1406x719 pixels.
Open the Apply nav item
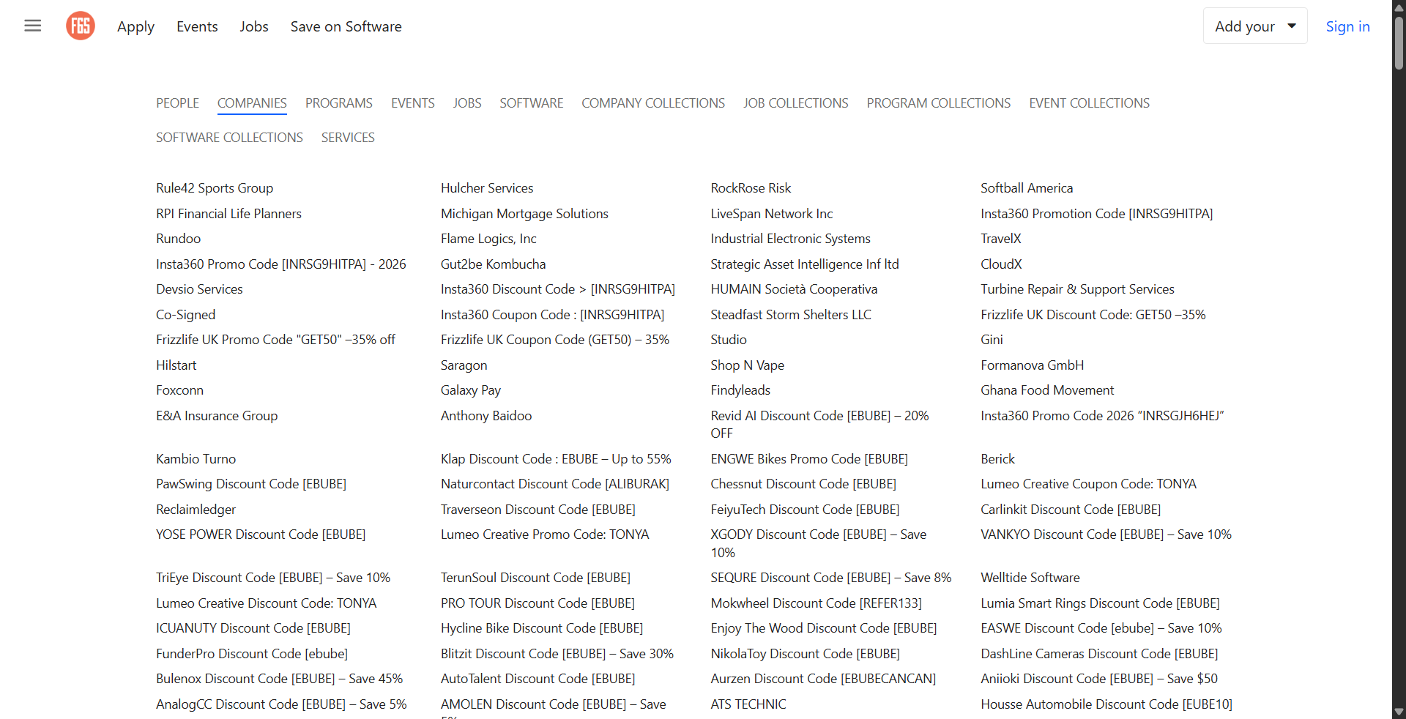(135, 27)
